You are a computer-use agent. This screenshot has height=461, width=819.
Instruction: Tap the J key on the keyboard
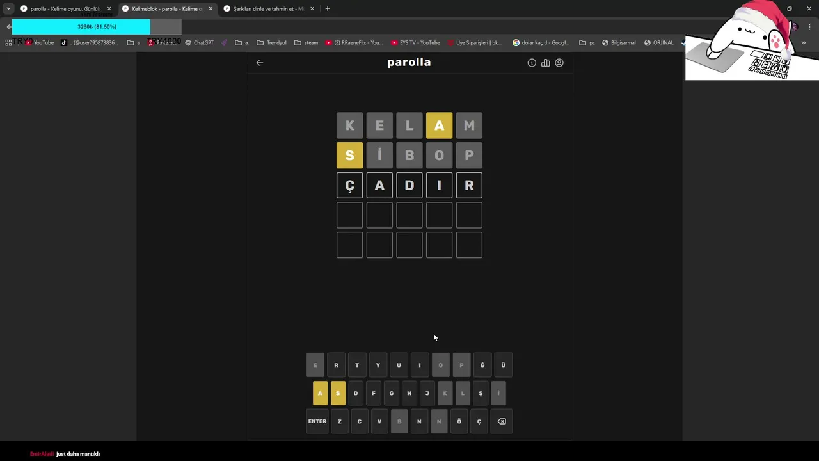(427, 393)
